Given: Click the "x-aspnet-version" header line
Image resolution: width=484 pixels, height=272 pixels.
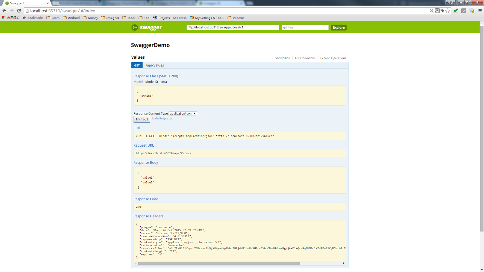Looking at the screenshot, I should coord(166,236).
